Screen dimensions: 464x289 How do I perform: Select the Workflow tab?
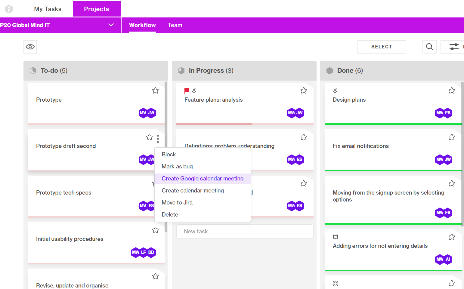142,25
